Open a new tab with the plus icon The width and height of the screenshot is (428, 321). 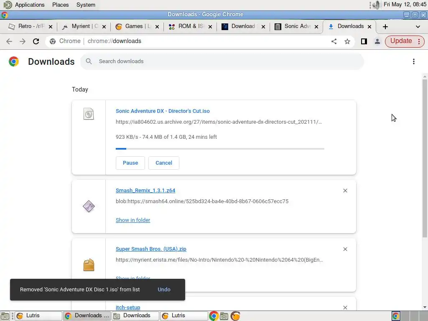pyautogui.click(x=385, y=27)
